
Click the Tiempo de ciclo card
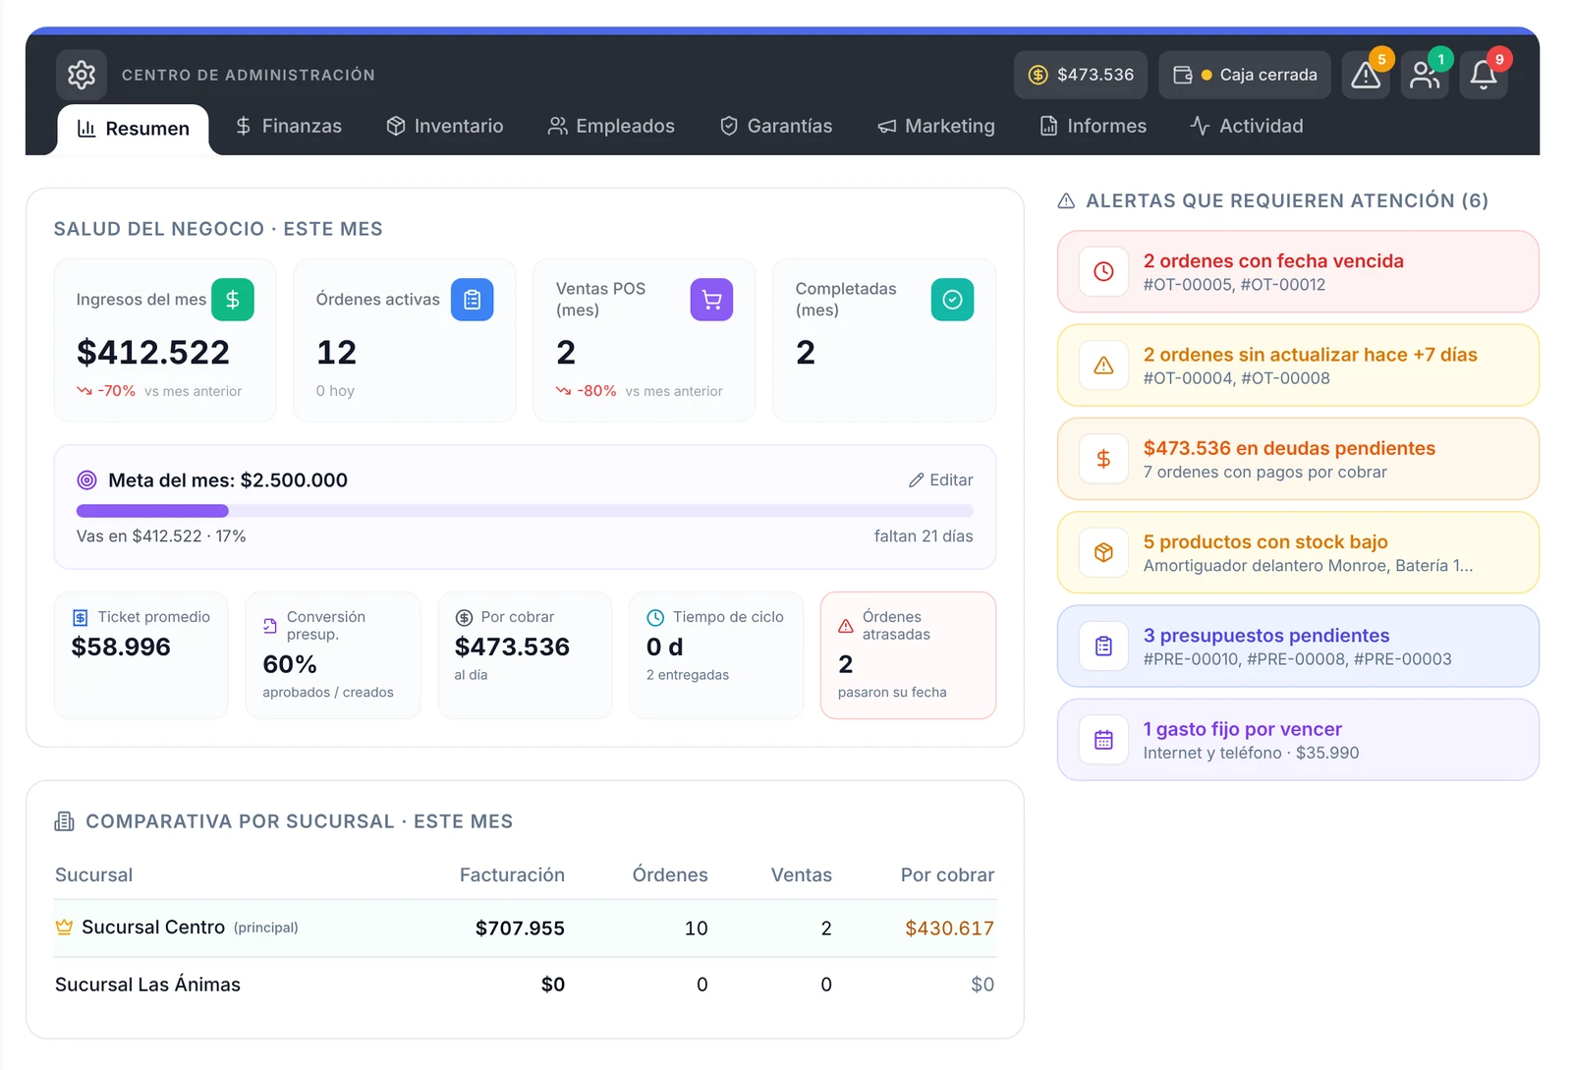click(716, 655)
